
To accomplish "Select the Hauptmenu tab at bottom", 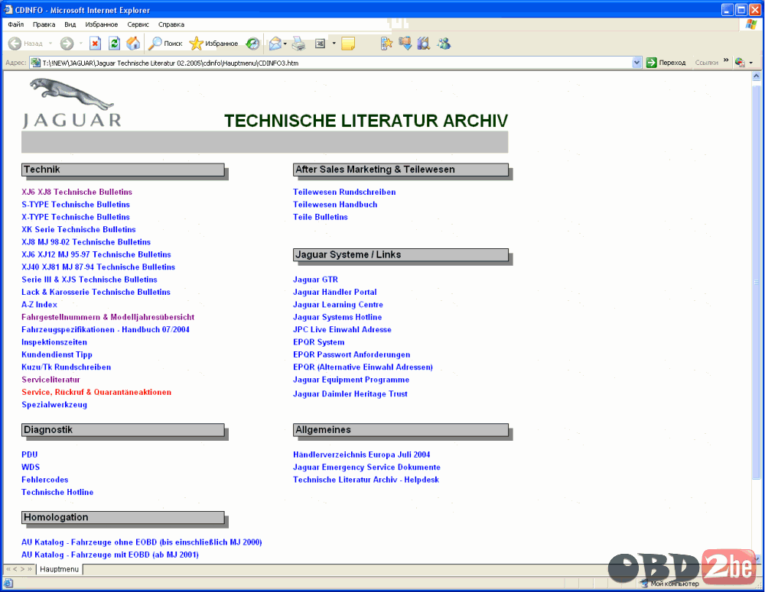I will [x=59, y=569].
